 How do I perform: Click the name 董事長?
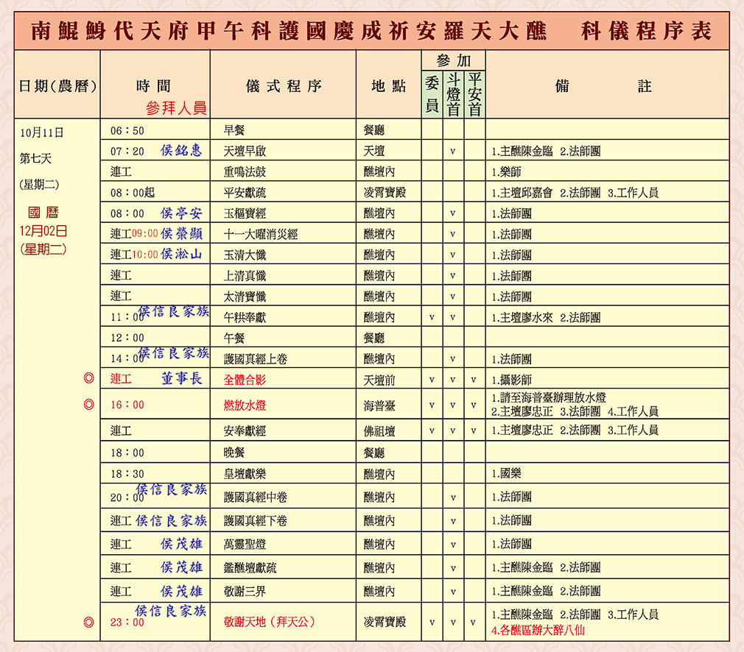tap(181, 378)
